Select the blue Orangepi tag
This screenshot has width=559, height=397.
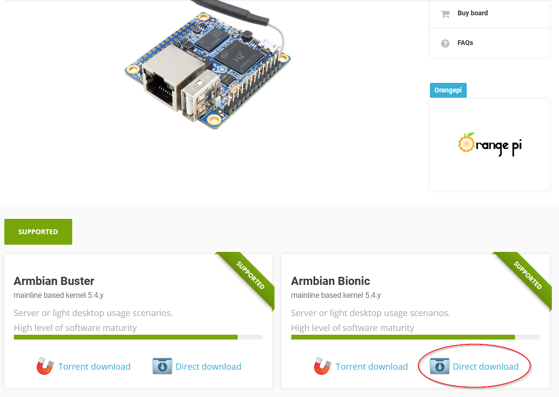click(x=448, y=90)
